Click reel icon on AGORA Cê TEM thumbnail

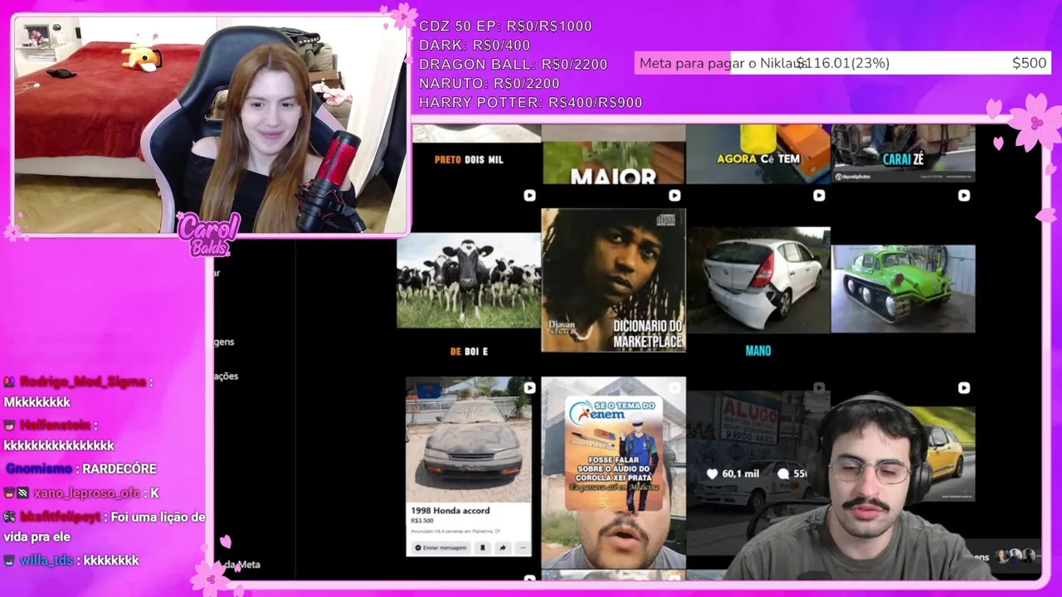coord(819,196)
